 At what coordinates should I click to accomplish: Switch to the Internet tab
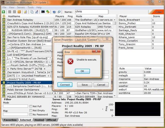coord(25,120)
